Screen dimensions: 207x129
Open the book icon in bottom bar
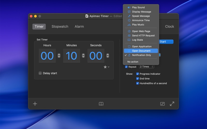pyautogui.click(x=101, y=104)
